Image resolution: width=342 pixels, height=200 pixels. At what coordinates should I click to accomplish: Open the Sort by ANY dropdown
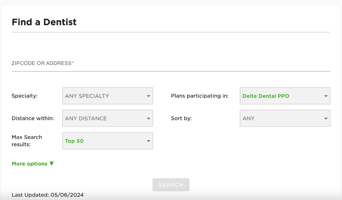point(281,119)
